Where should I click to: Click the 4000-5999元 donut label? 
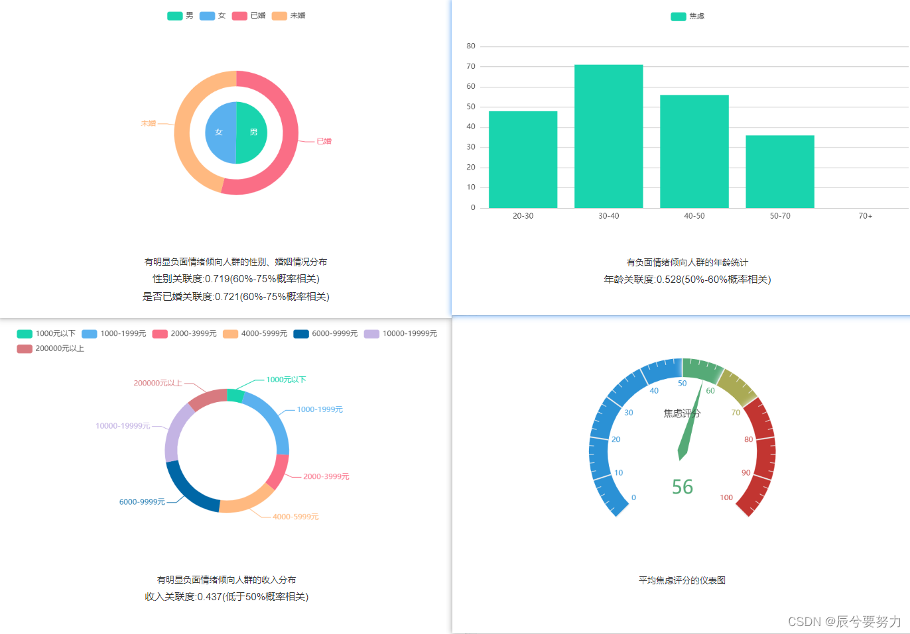295,517
